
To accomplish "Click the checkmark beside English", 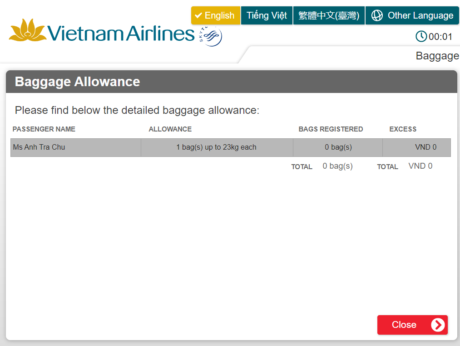I will click(x=198, y=15).
